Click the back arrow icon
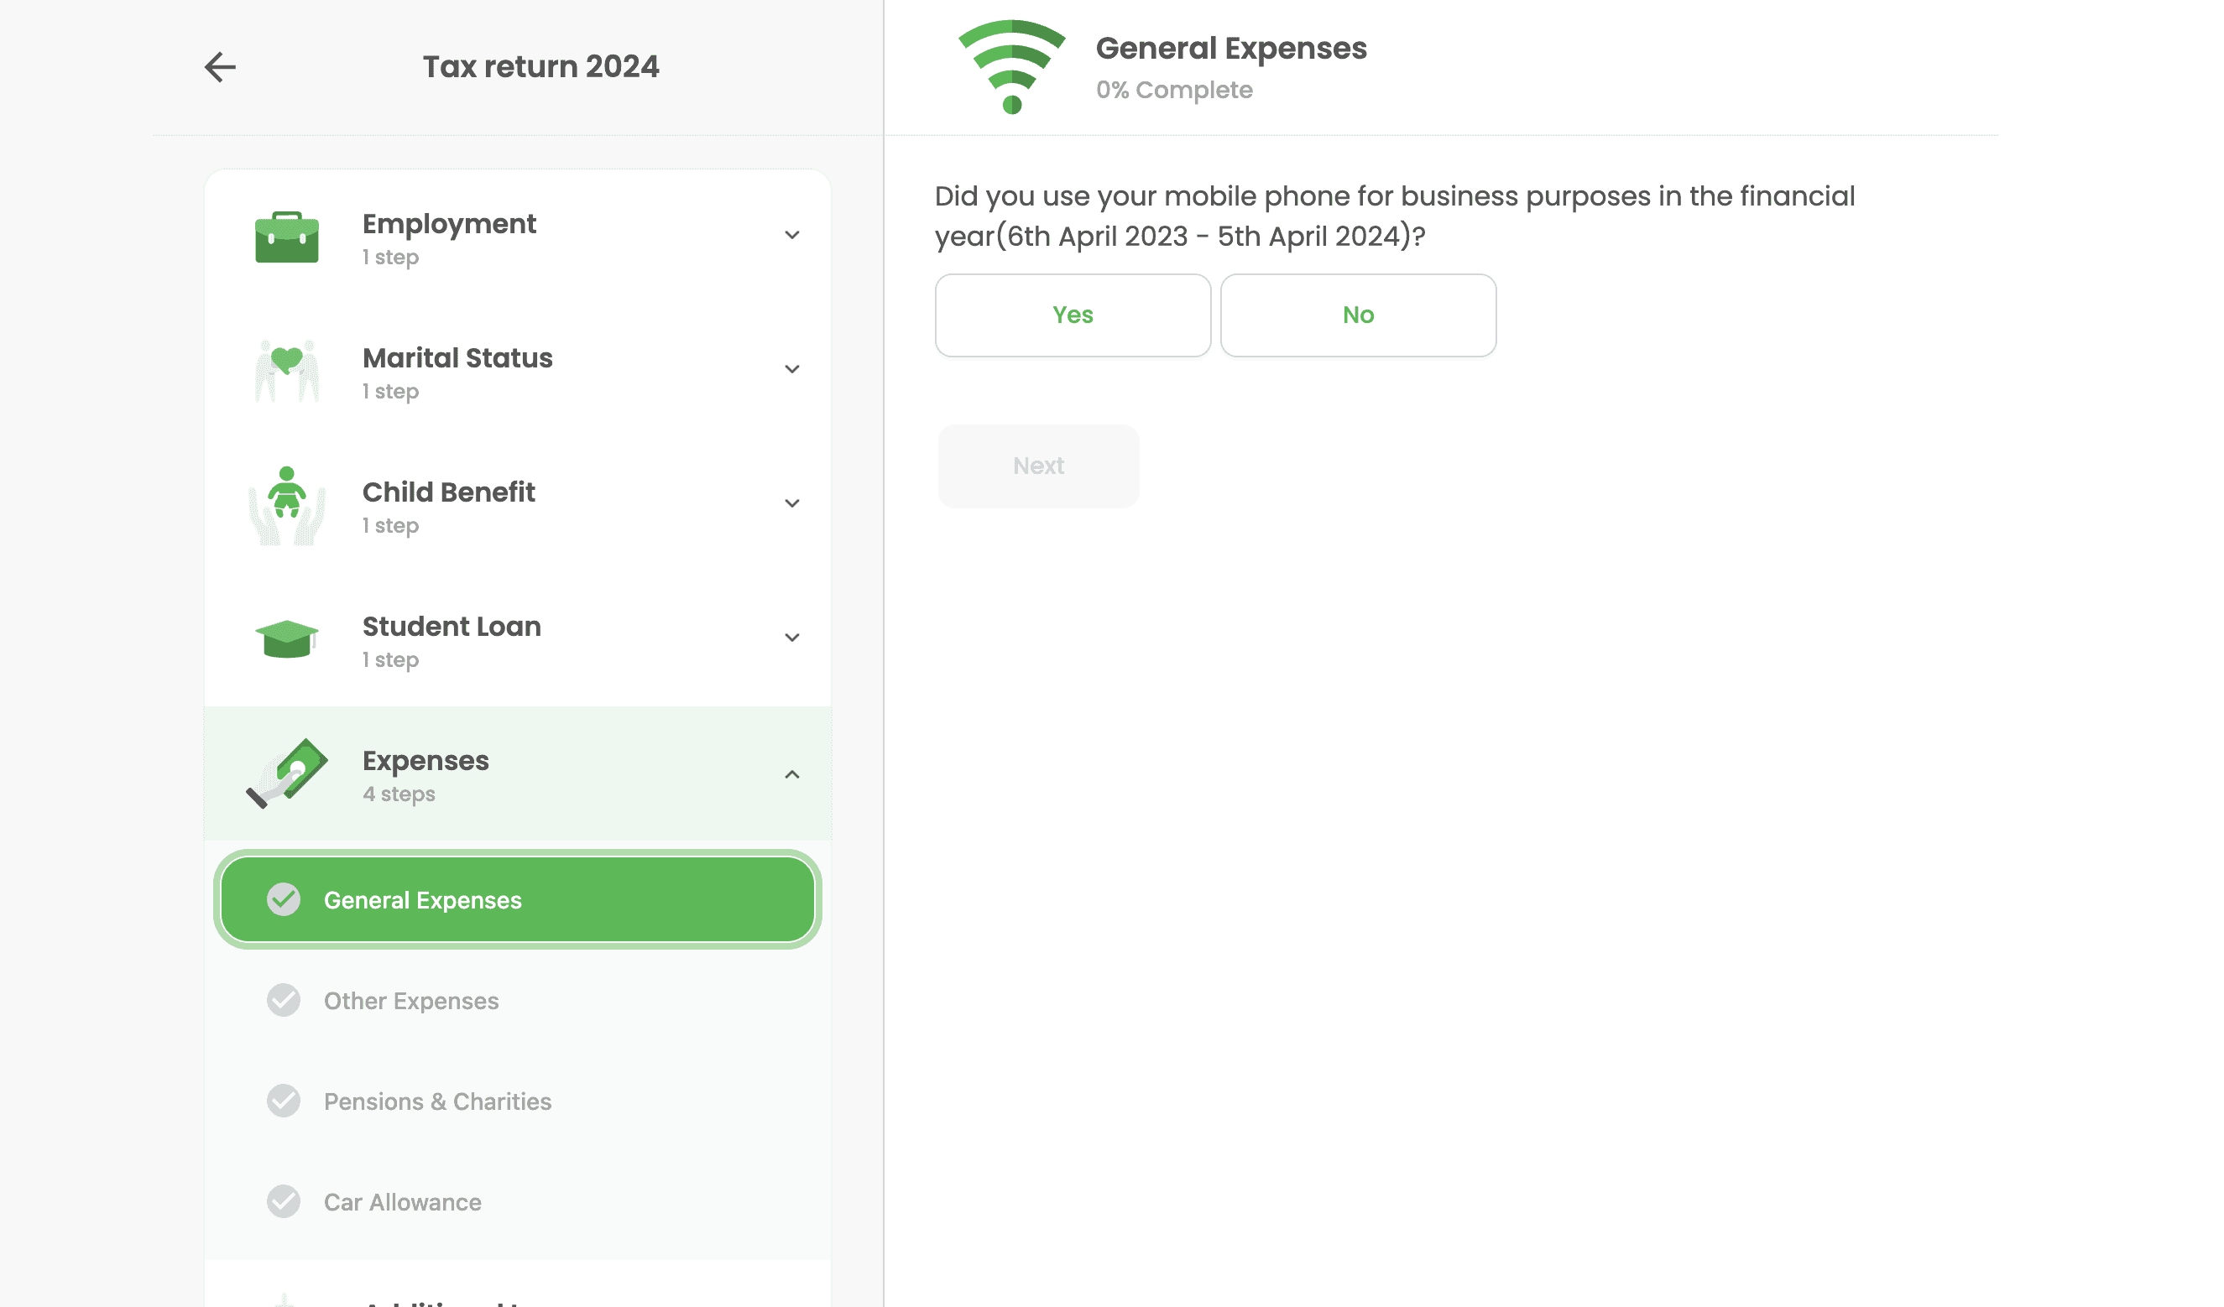 [x=220, y=67]
